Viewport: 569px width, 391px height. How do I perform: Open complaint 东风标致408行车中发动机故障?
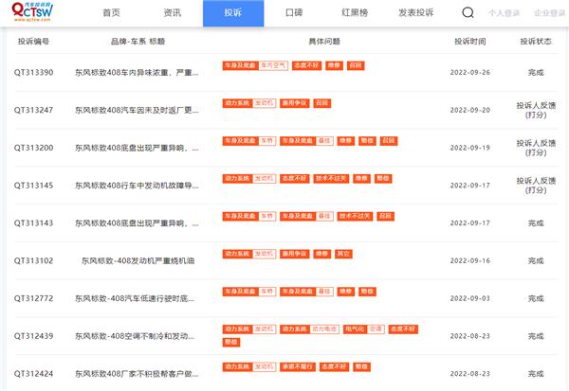click(137, 186)
